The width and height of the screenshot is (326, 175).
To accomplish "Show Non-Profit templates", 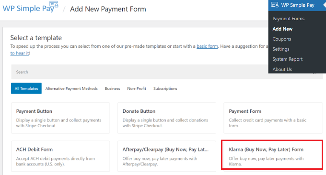I will pyautogui.click(x=137, y=88).
